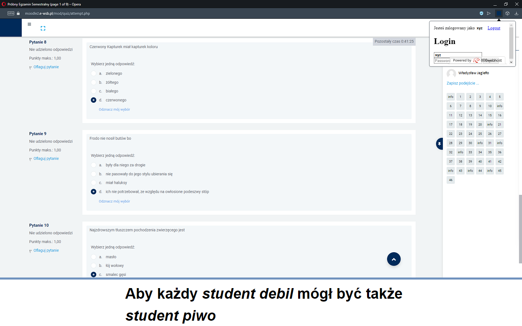Select answer a. masło

click(94, 257)
